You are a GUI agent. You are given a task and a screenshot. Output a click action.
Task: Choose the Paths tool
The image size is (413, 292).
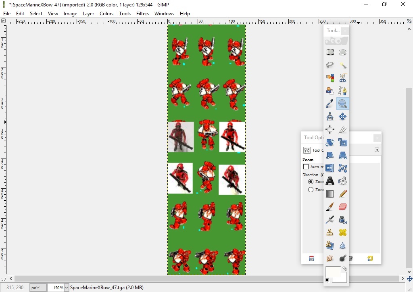point(342,91)
